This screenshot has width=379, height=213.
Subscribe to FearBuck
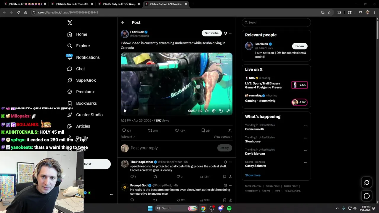point(212,33)
